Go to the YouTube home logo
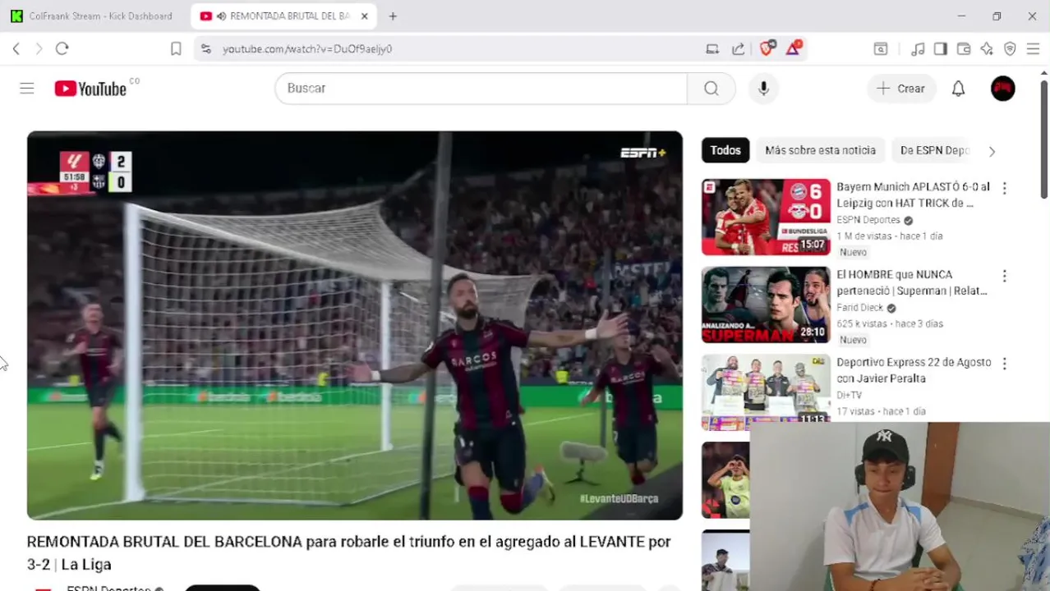Viewport: 1050px width, 591px height. pos(90,89)
